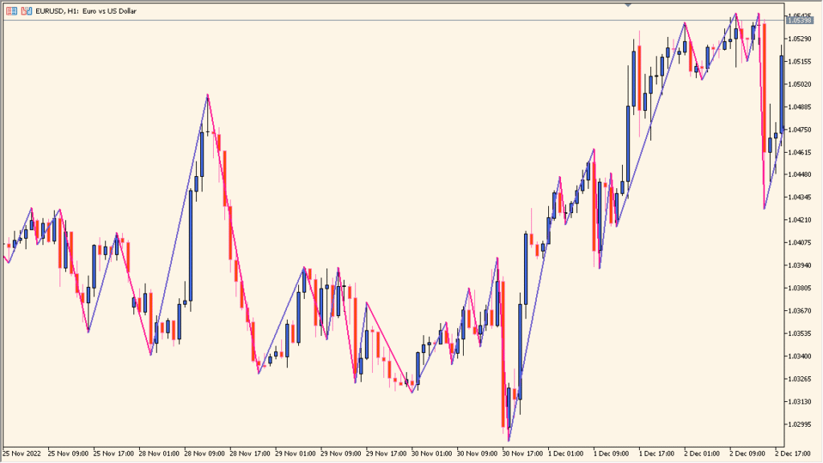Click the 1.02995 price scale label
Screen dimensions: 823x463
point(800,424)
